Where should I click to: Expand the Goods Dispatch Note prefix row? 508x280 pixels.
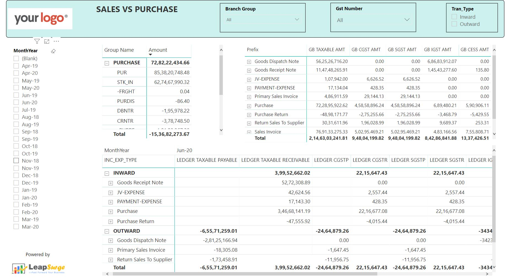[x=249, y=62]
